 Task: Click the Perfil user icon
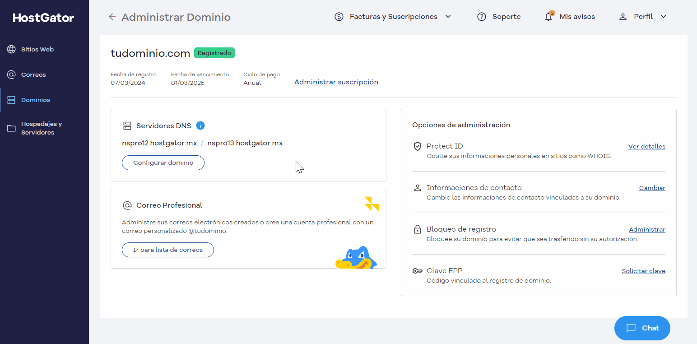coord(623,17)
